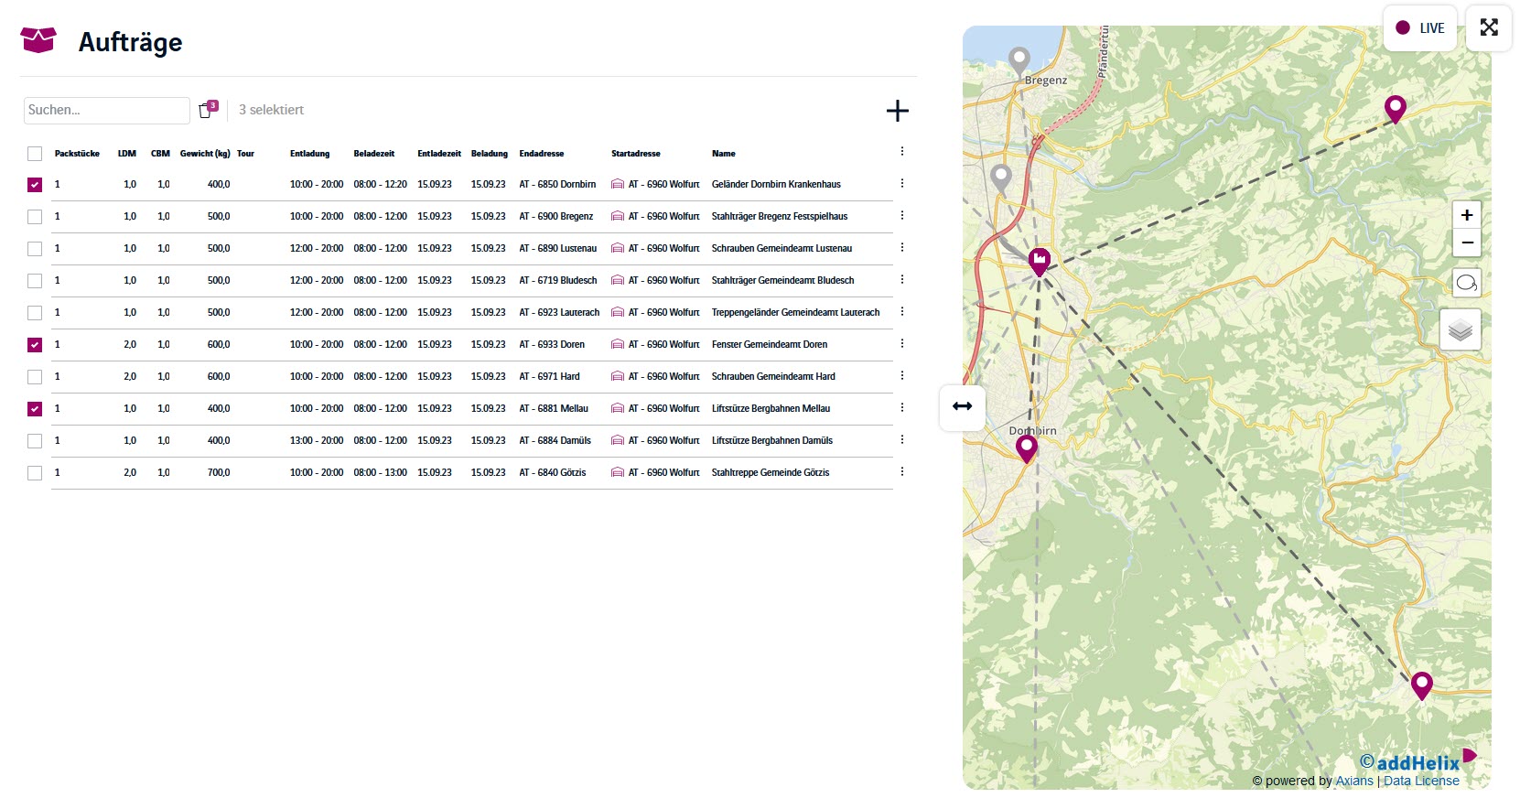Open the map layers switcher

click(x=1460, y=329)
